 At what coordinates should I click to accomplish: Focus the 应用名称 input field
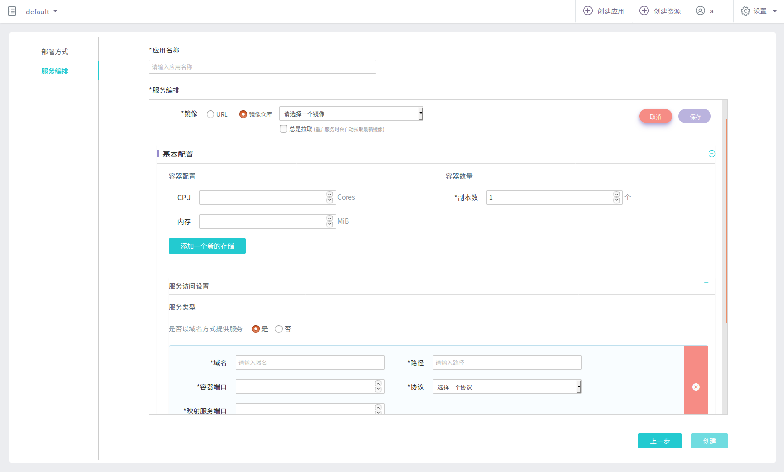coord(262,67)
